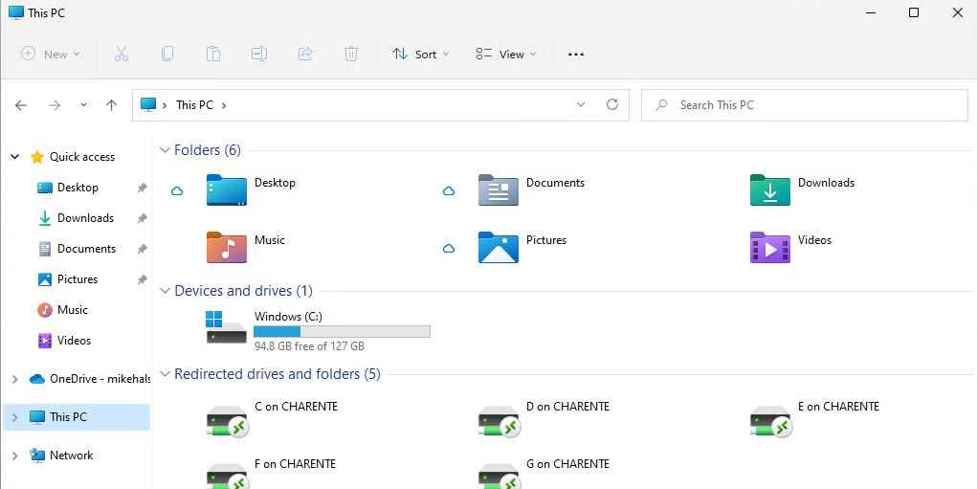The width and height of the screenshot is (977, 489).
Task: Select F on CHARENTE redirected drive
Action: pos(271,474)
